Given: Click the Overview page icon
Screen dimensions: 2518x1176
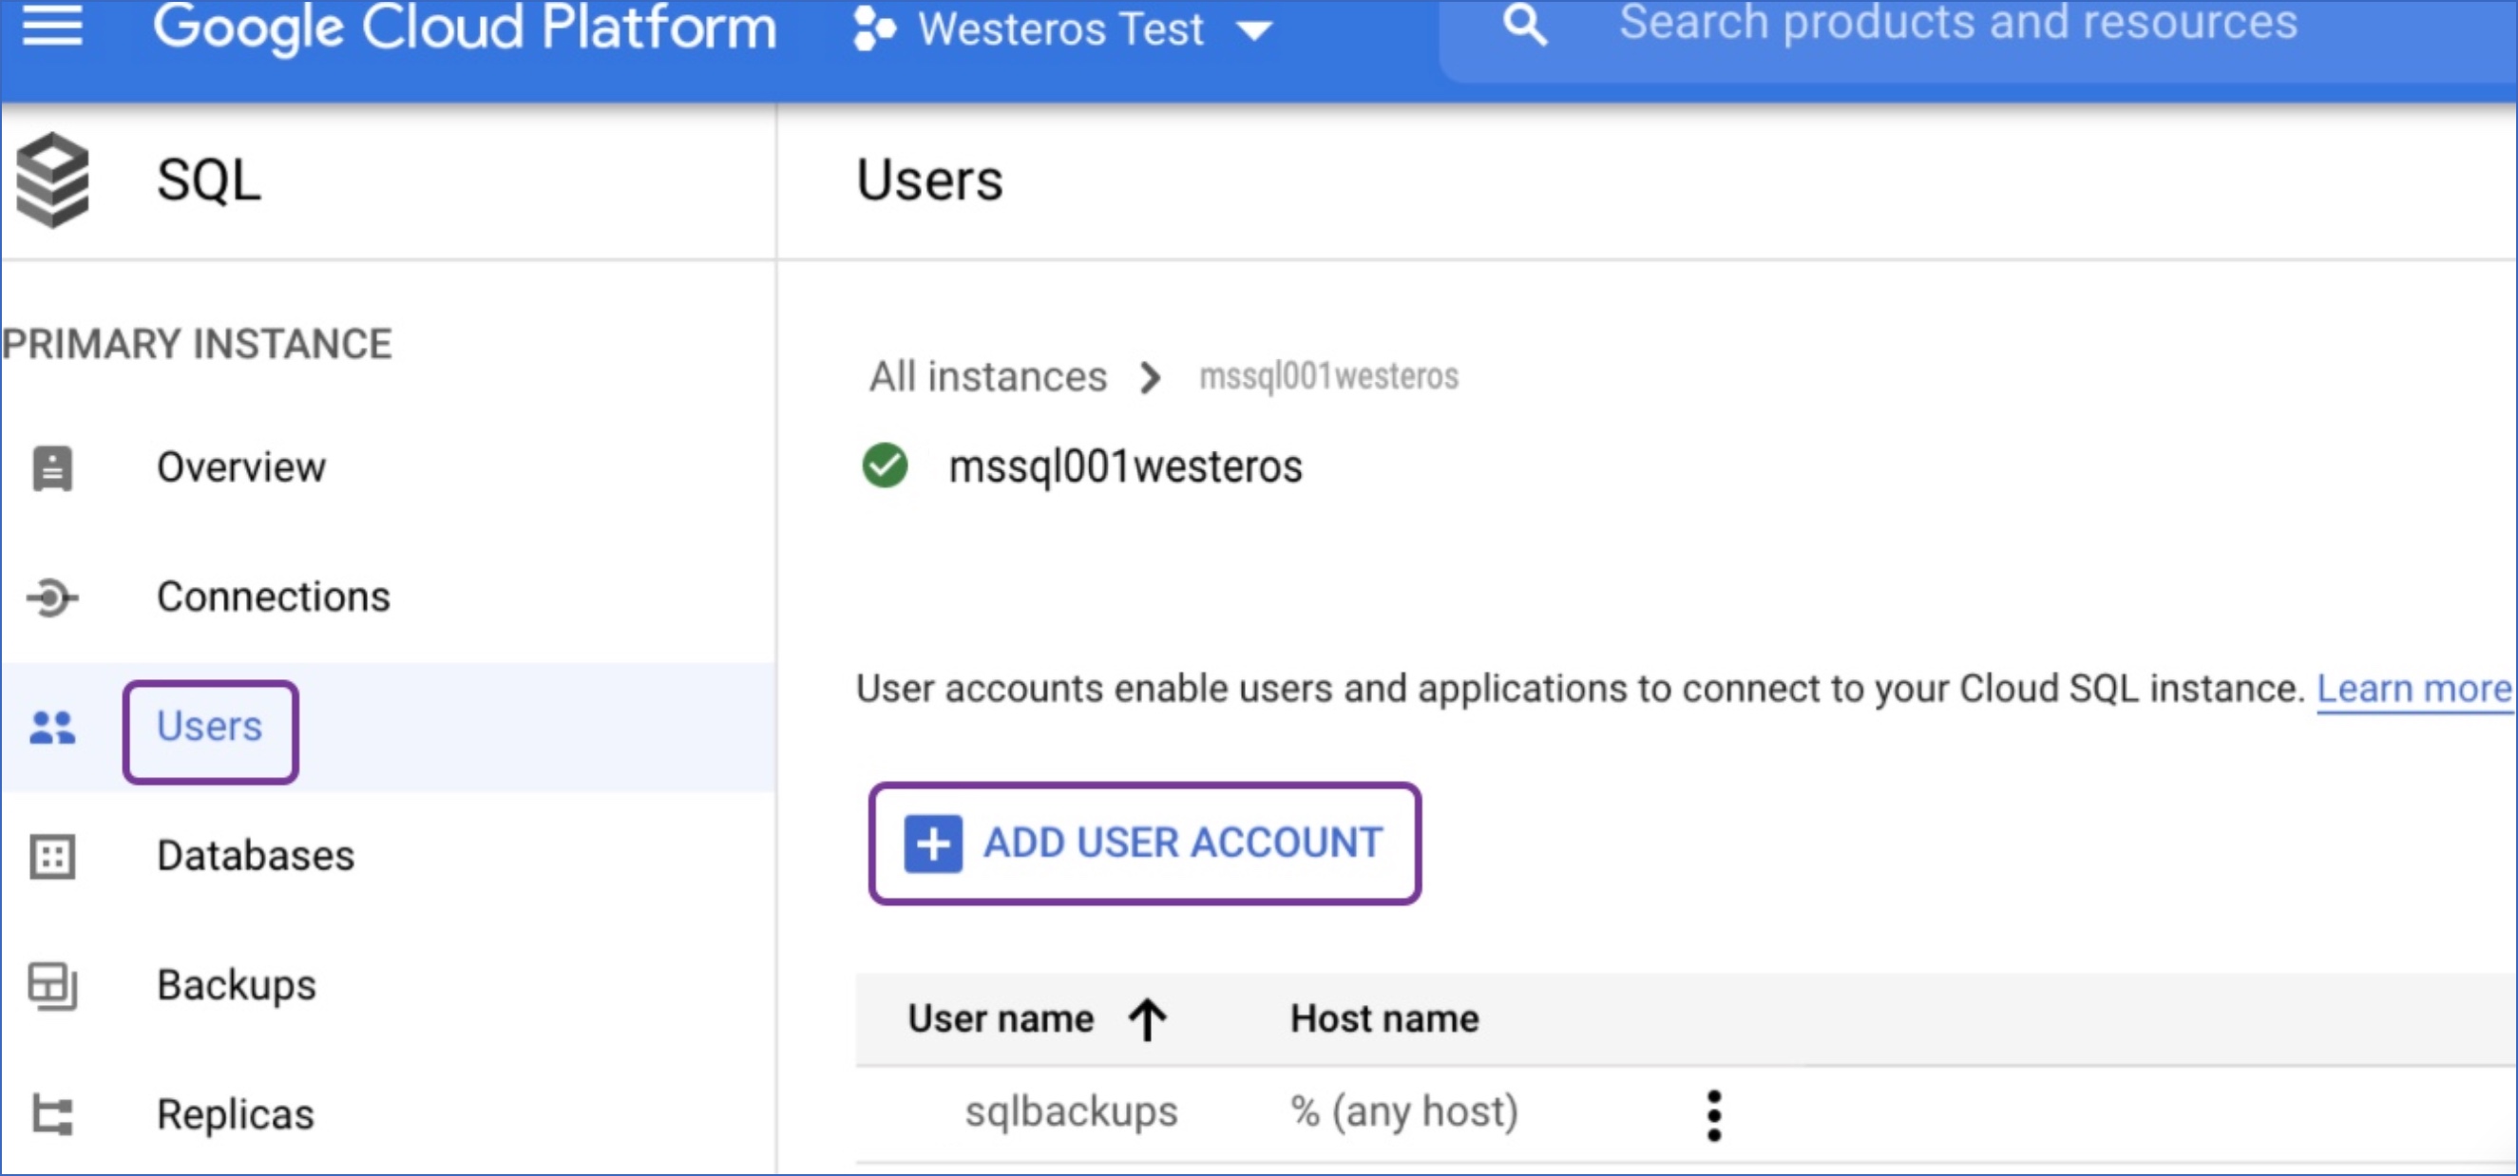Looking at the screenshot, I should point(52,467).
